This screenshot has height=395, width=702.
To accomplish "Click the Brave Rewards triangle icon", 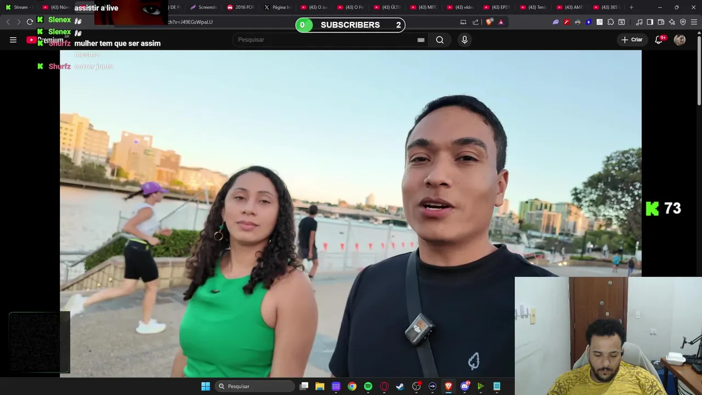I will tap(501, 22).
